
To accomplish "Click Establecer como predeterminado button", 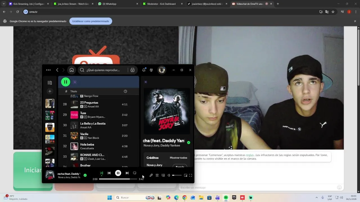I will coord(91,21).
